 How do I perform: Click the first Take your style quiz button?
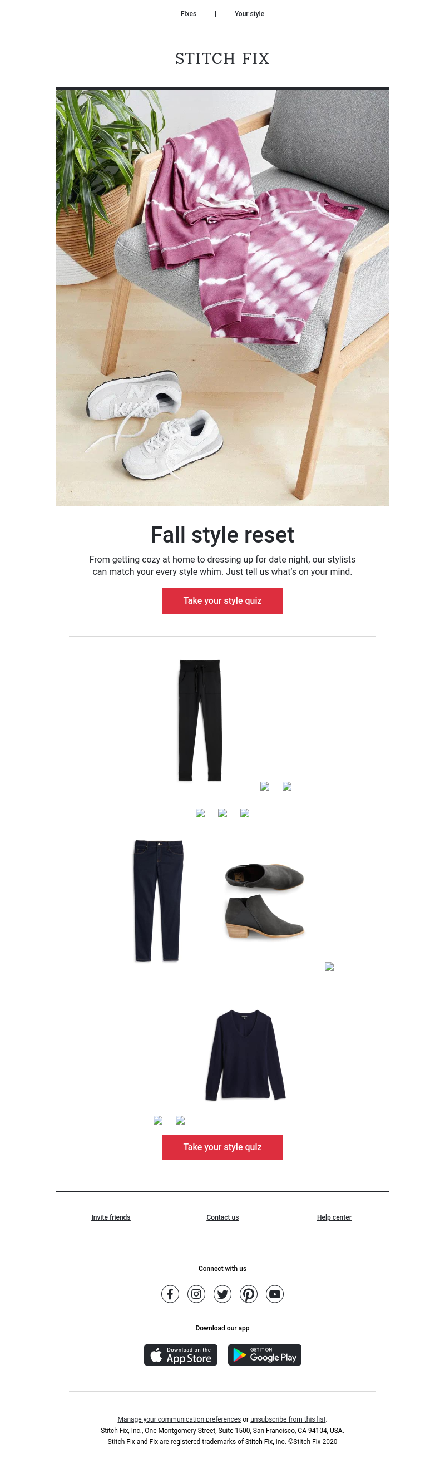[222, 601]
